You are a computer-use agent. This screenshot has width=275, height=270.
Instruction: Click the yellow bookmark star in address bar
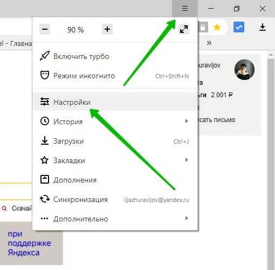pyautogui.click(x=217, y=28)
